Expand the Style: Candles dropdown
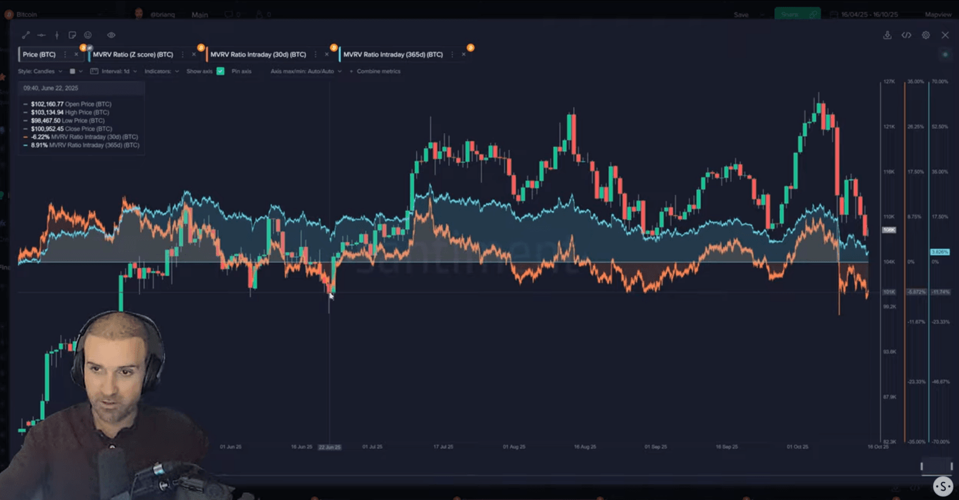This screenshot has height=500, width=959. point(40,71)
